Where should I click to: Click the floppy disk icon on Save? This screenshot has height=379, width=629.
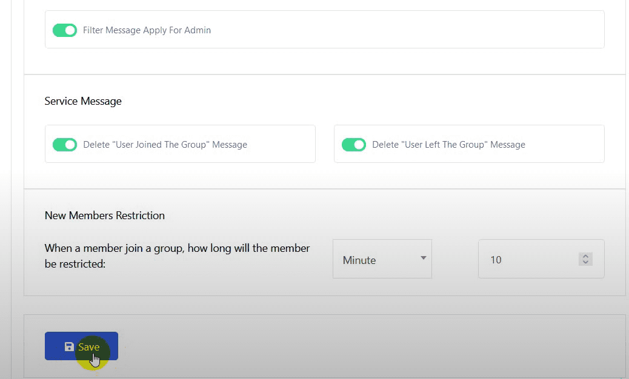click(x=69, y=347)
